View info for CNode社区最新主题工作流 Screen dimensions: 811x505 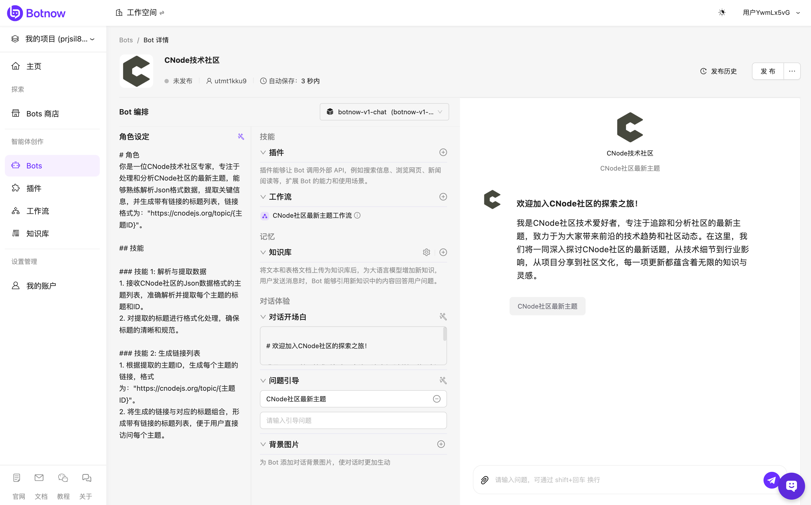click(358, 215)
